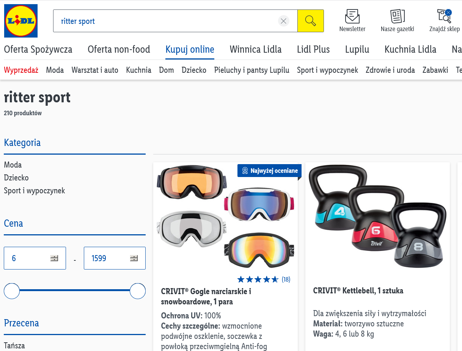This screenshot has height=351, width=462.
Task: Go to the Moda category in menu bar
Action: [55, 70]
